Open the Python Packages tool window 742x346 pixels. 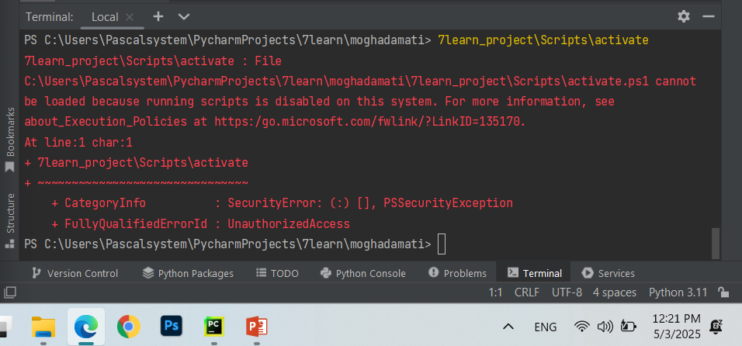188,273
